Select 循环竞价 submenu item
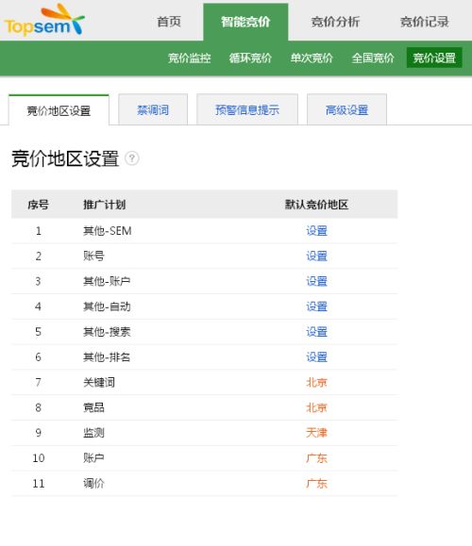The image size is (472, 546). pyautogui.click(x=250, y=58)
